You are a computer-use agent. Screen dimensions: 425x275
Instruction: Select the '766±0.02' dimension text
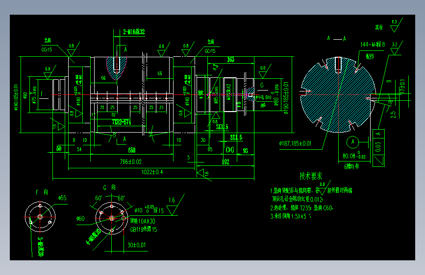[131, 161]
